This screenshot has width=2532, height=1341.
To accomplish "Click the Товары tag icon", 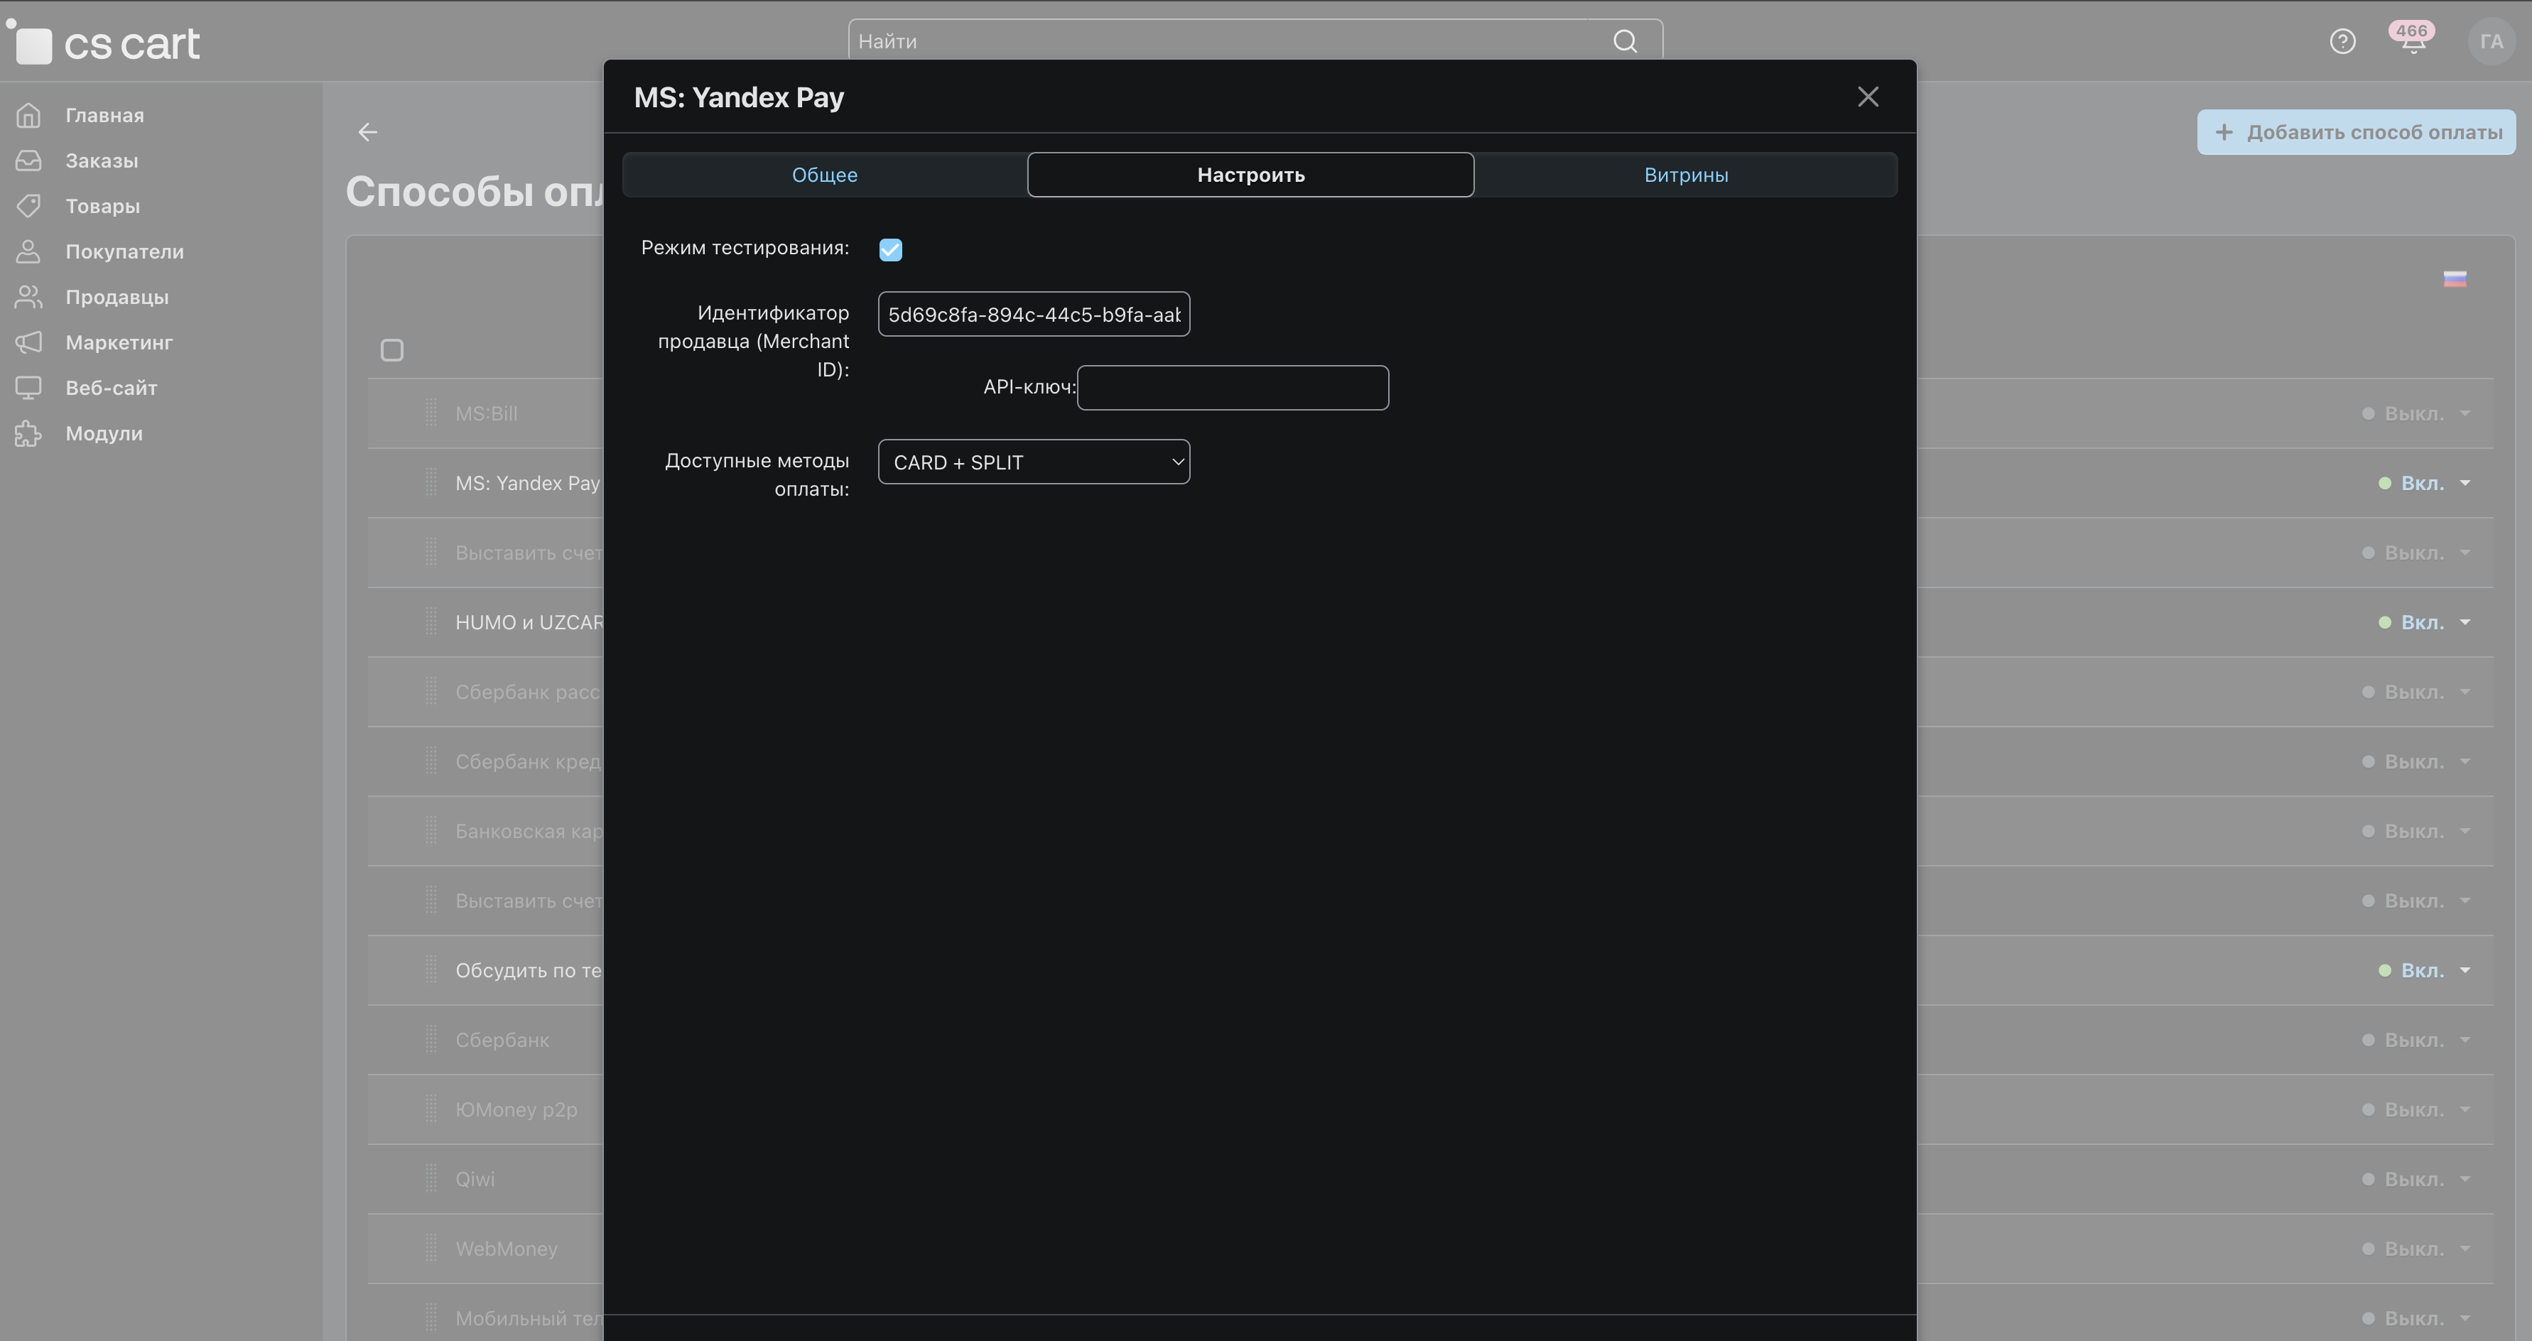I will [28, 205].
